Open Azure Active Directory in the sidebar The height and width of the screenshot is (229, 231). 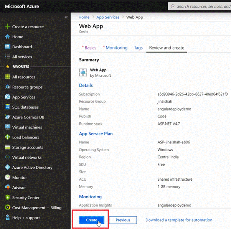pyautogui.click(x=32, y=168)
